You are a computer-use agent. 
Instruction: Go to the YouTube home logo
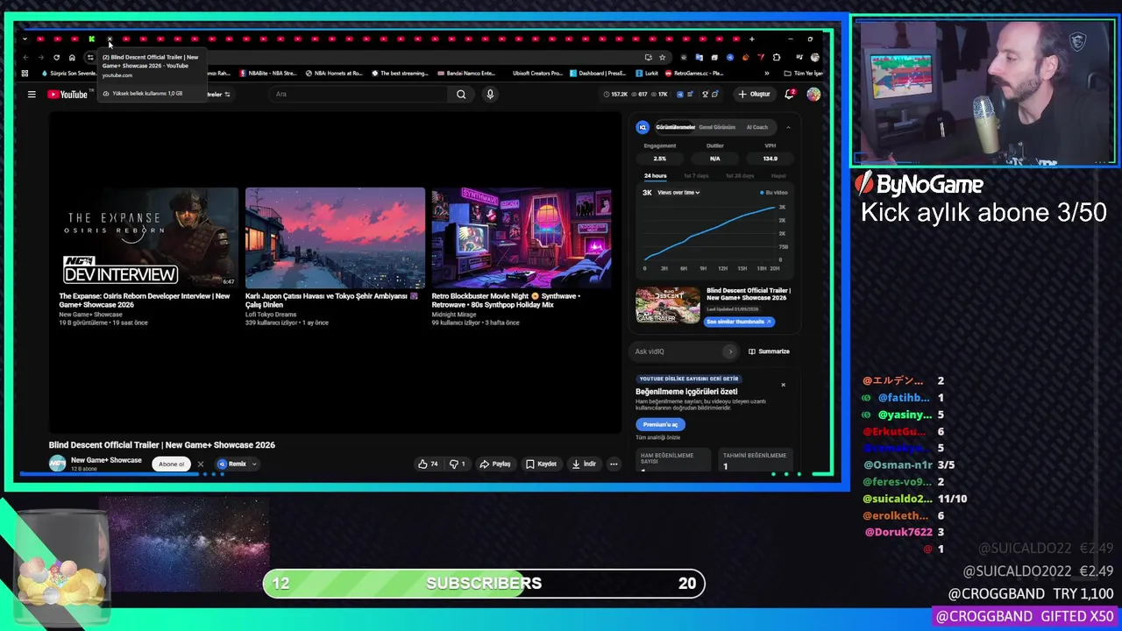click(67, 95)
